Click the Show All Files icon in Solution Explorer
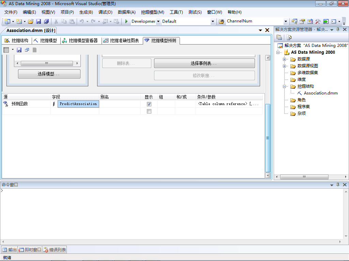 click(289, 37)
